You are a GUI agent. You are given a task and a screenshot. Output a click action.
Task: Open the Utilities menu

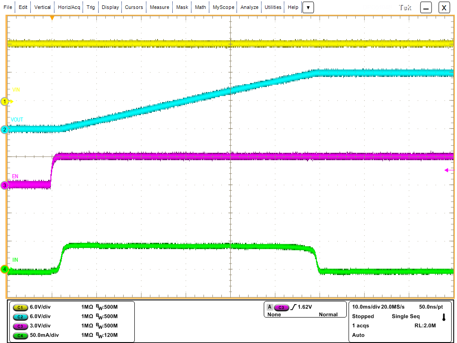click(272, 7)
